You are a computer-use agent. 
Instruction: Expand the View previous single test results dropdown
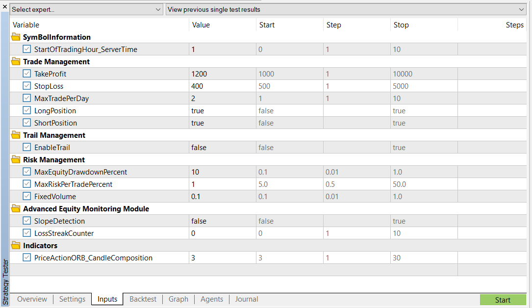click(345, 9)
